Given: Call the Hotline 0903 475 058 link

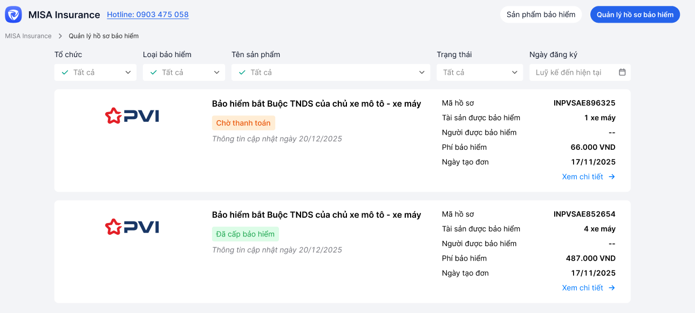Looking at the screenshot, I should 147,14.
